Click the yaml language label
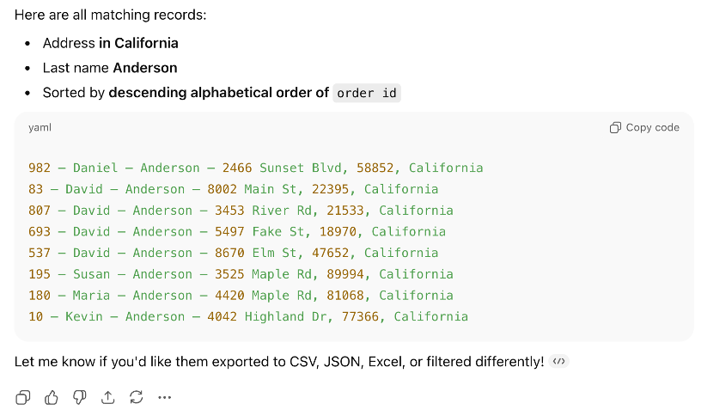 pyautogui.click(x=40, y=127)
